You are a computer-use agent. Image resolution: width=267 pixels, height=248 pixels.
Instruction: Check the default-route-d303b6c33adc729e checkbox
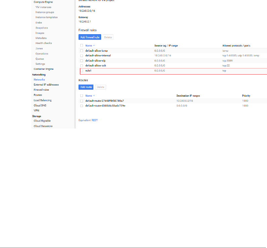(x=82, y=106)
